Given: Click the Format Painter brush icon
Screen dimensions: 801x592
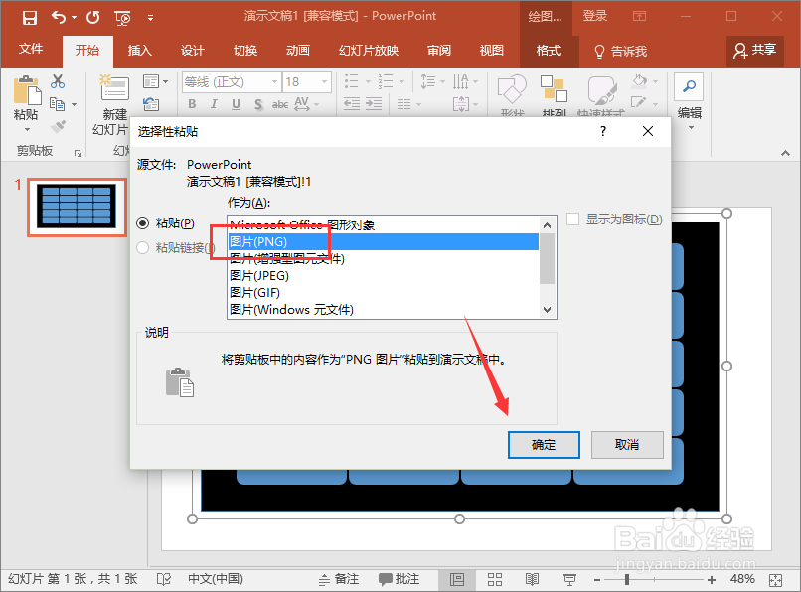Looking at the screenshot, I should 58,126.
